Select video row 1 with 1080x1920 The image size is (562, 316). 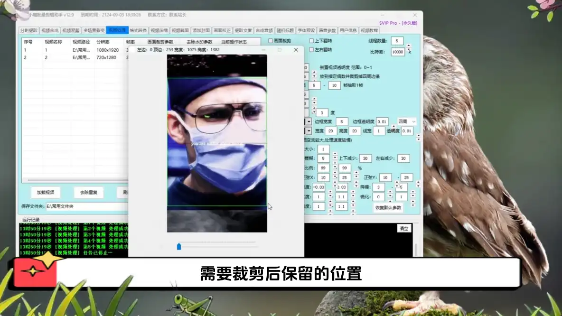(x=75, y=50)
